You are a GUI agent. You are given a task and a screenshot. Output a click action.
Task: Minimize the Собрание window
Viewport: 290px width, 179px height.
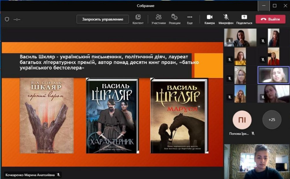tap(264, 6)
